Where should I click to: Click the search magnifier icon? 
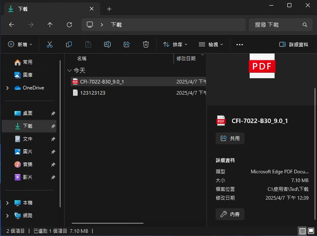tap(305, 25)
